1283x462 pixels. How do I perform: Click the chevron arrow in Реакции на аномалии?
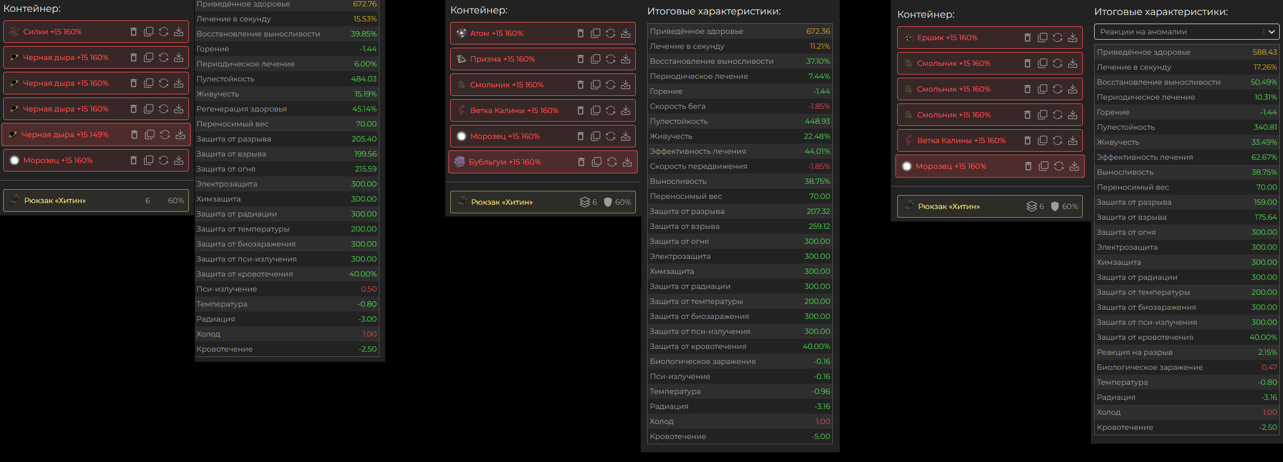click(x=1271, y=32)
